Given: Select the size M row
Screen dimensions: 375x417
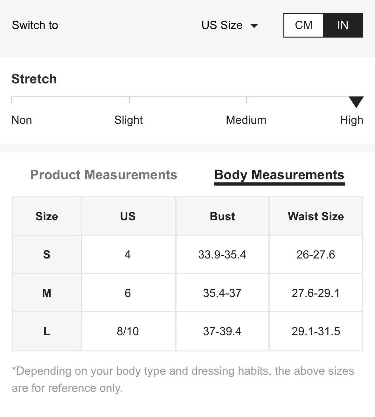Looking at the screenshot, I should point(187,293).
